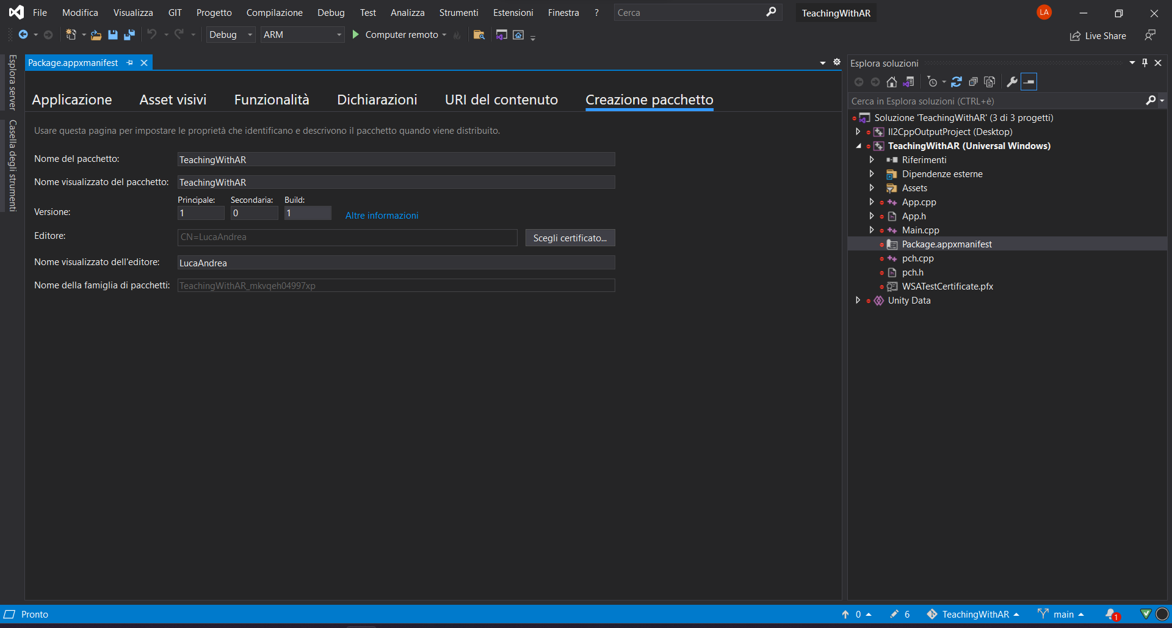The image size is (1172, 628).
Task: Click the Visual Studio logo icon
Action: coord(16,12)
